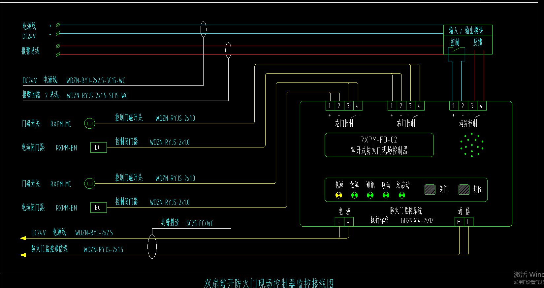Screen dimensions: 544x288
Task: Click the 报警回路 2总线 label
Action: pos(41,95)
